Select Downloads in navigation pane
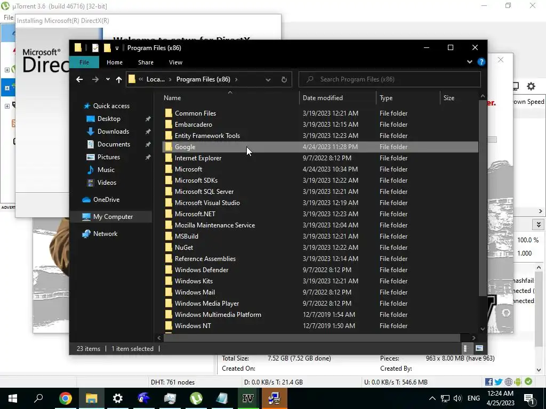The image size is (546, 409). pos(113,132)
